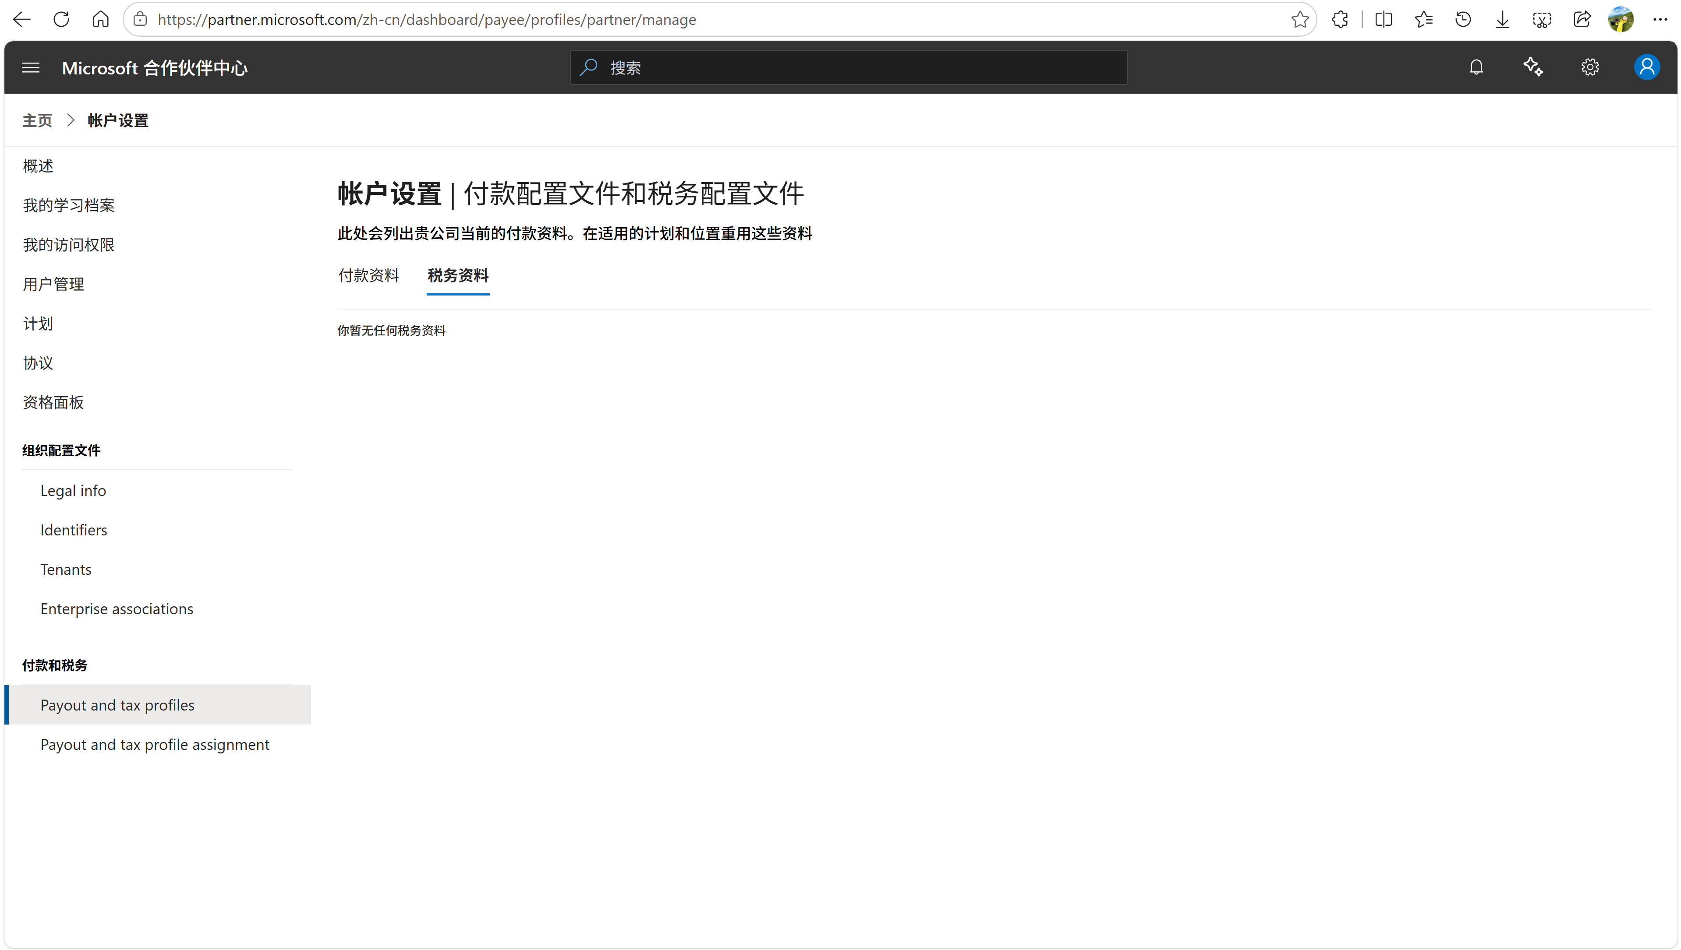The width and height of the screenshot is (1681, 950).
Task: Open the downloads arrow icon
Action: 1502,20
